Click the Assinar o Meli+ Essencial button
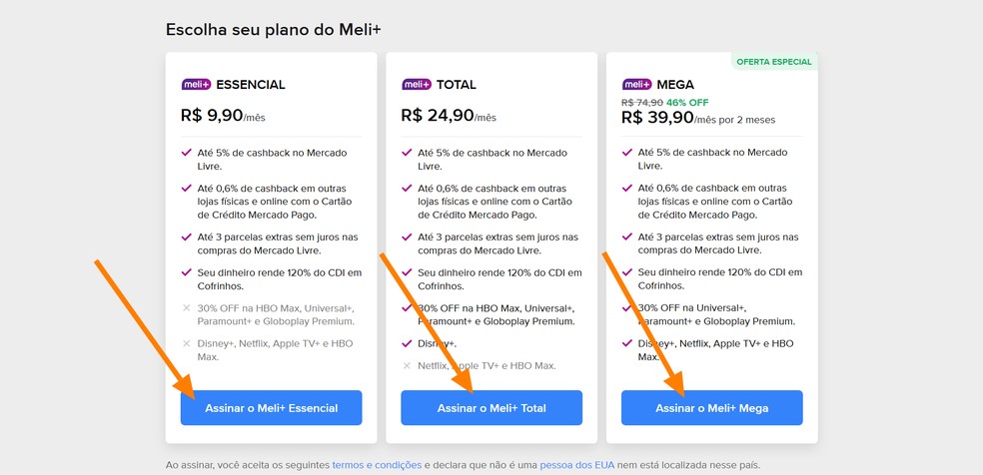This screenshot has height=475, width=983. (271, 408)
